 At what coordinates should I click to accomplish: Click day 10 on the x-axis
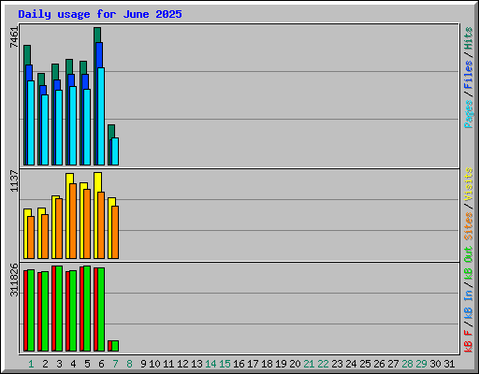click(154, 364)
